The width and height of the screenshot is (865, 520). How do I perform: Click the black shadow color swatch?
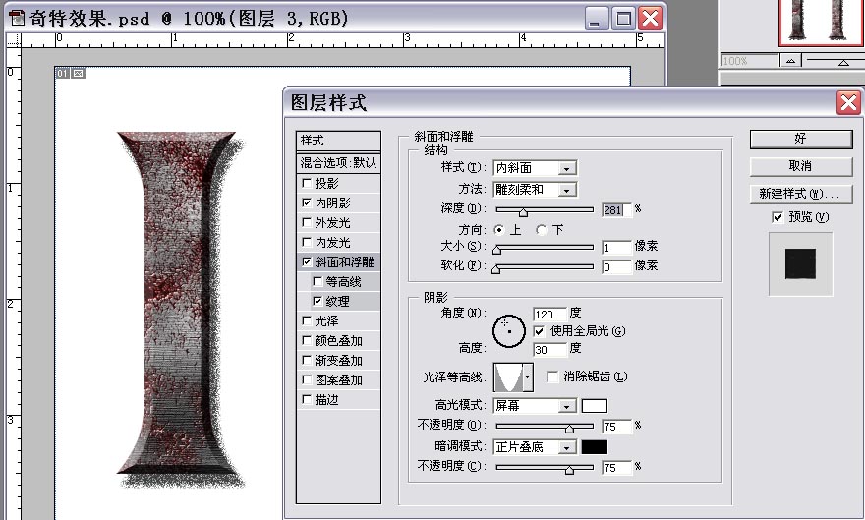(595, 447)
